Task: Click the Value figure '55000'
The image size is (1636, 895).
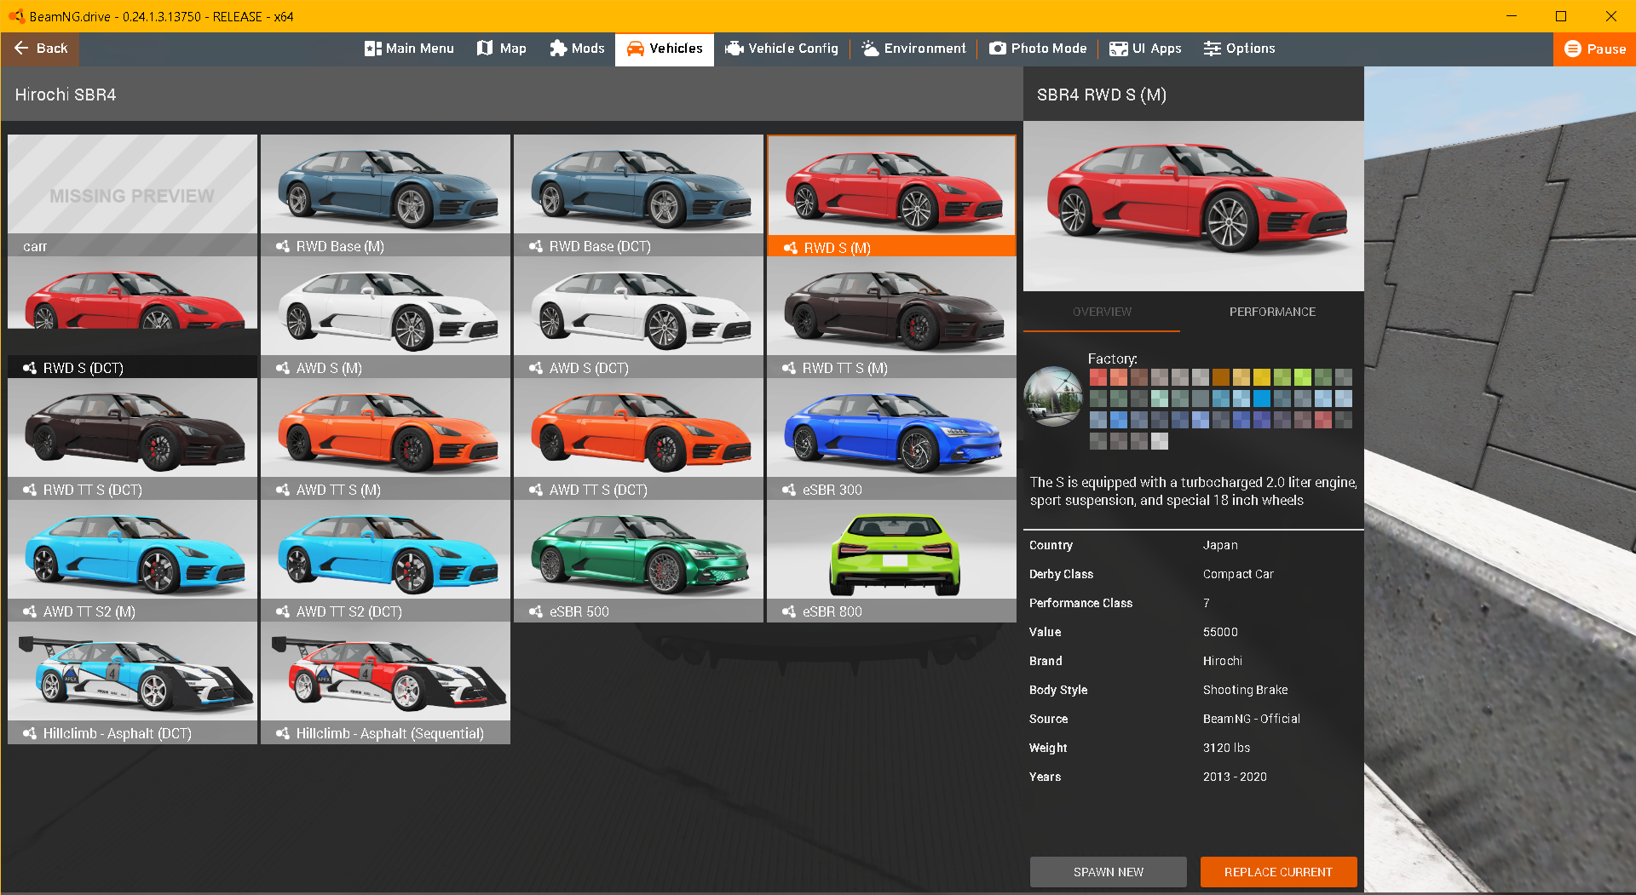Action: (1220, 632)
